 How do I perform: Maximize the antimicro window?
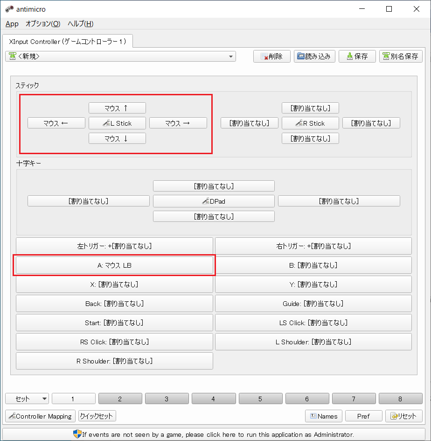(389, 9)
